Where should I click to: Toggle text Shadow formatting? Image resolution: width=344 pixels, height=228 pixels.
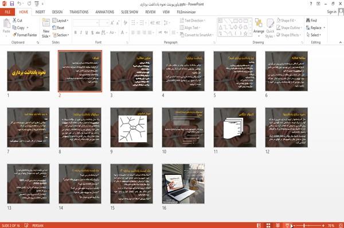point(92,33)
